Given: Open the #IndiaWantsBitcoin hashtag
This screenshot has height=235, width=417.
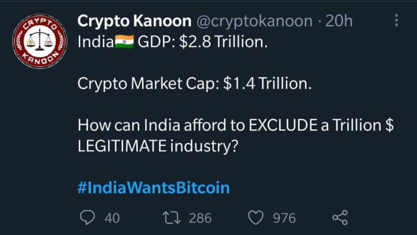Looking at the screenshot, I should tap(154, 188).
